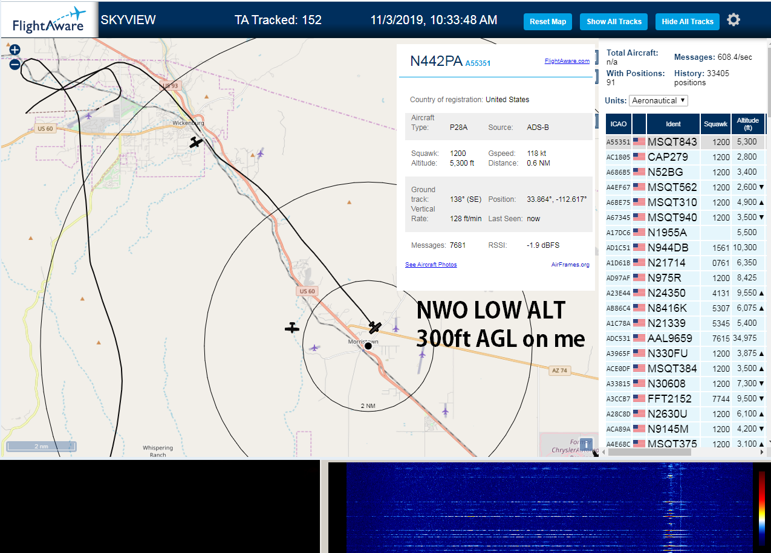Viewport: 771px width, 553px height.
Task: Select N52BG in aircraft list
Action: 665,172
